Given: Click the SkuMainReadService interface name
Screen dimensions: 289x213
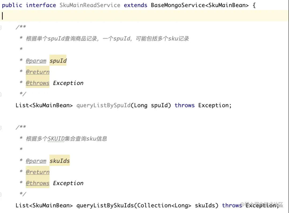Looking at the screenshot, I should [90, 5].
